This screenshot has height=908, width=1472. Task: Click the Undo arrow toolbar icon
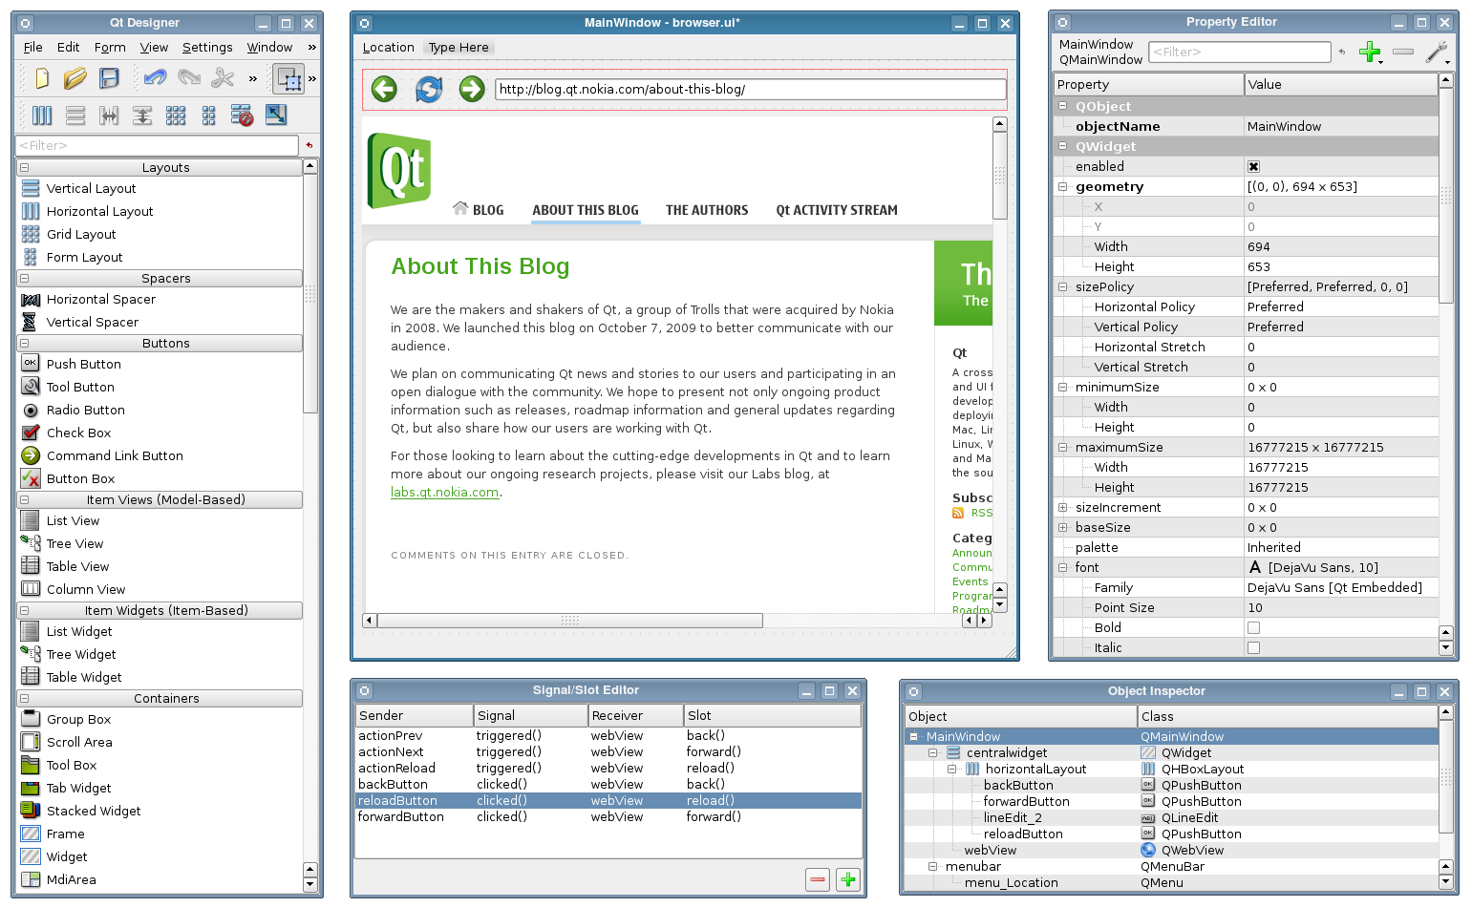[x=154, y=78]
